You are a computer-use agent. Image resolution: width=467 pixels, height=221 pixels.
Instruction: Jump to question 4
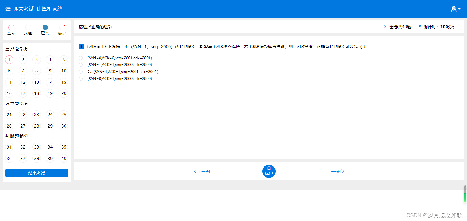point(50,60)
